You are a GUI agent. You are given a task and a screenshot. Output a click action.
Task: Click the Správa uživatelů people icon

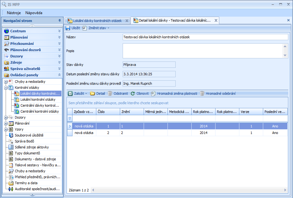(7, 69)
